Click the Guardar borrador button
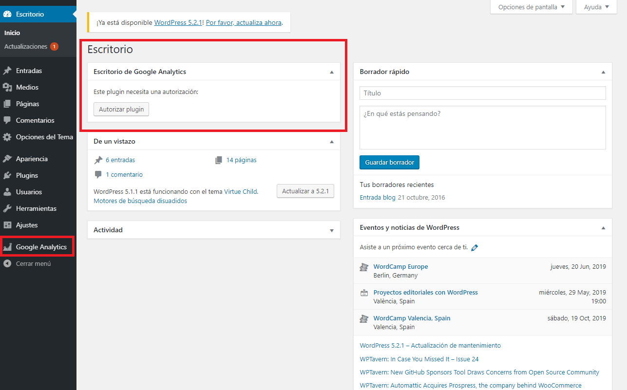Image resolution: width=627 pixels, height=390 pixels. (x=389, y=162)
